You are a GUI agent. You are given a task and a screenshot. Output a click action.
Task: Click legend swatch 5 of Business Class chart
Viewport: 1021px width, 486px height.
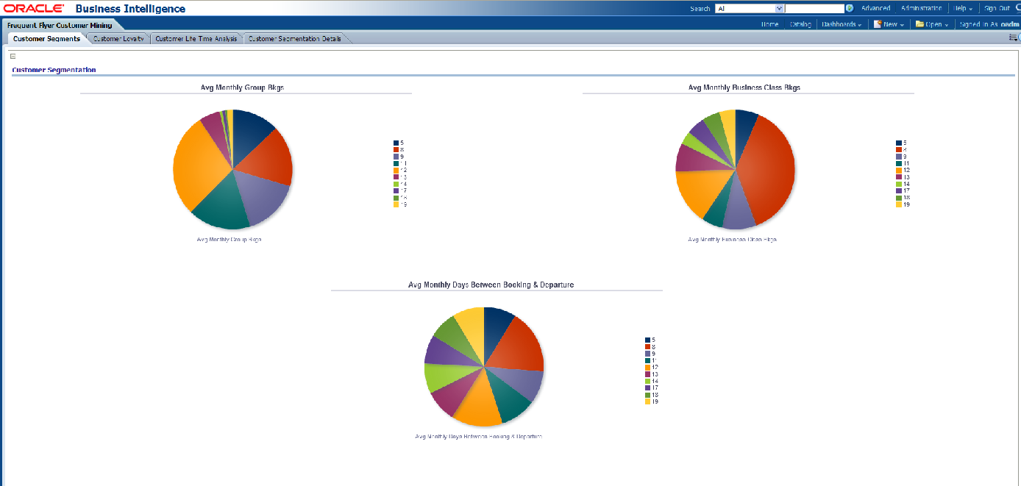pos(898,143)
